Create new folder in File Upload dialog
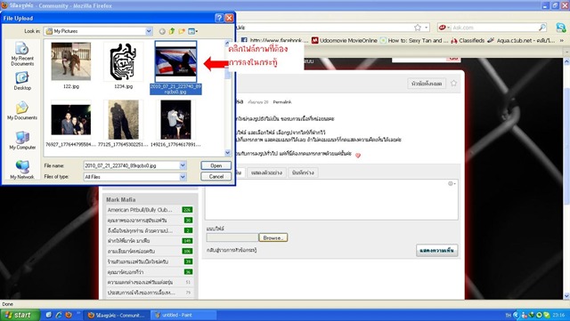The image size is (570, 321). pos(182,32)
